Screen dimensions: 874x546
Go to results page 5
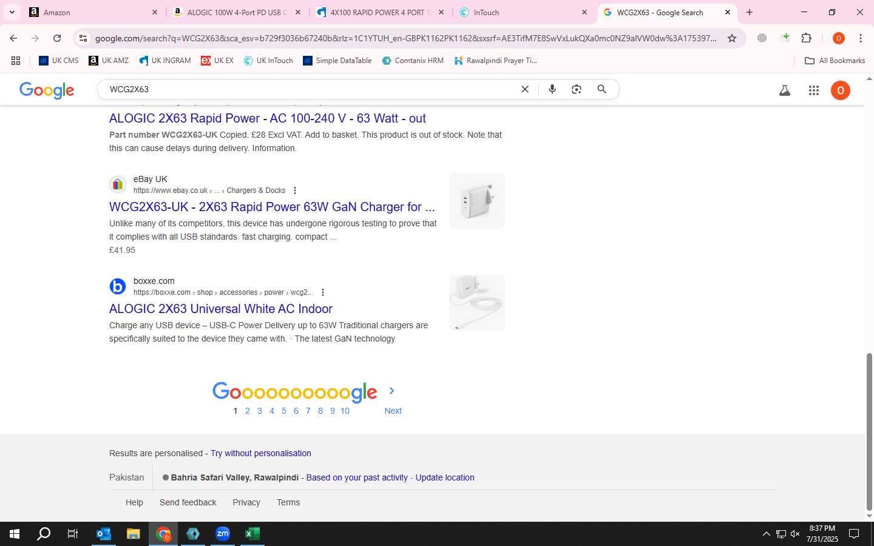(x=284, y=411)
